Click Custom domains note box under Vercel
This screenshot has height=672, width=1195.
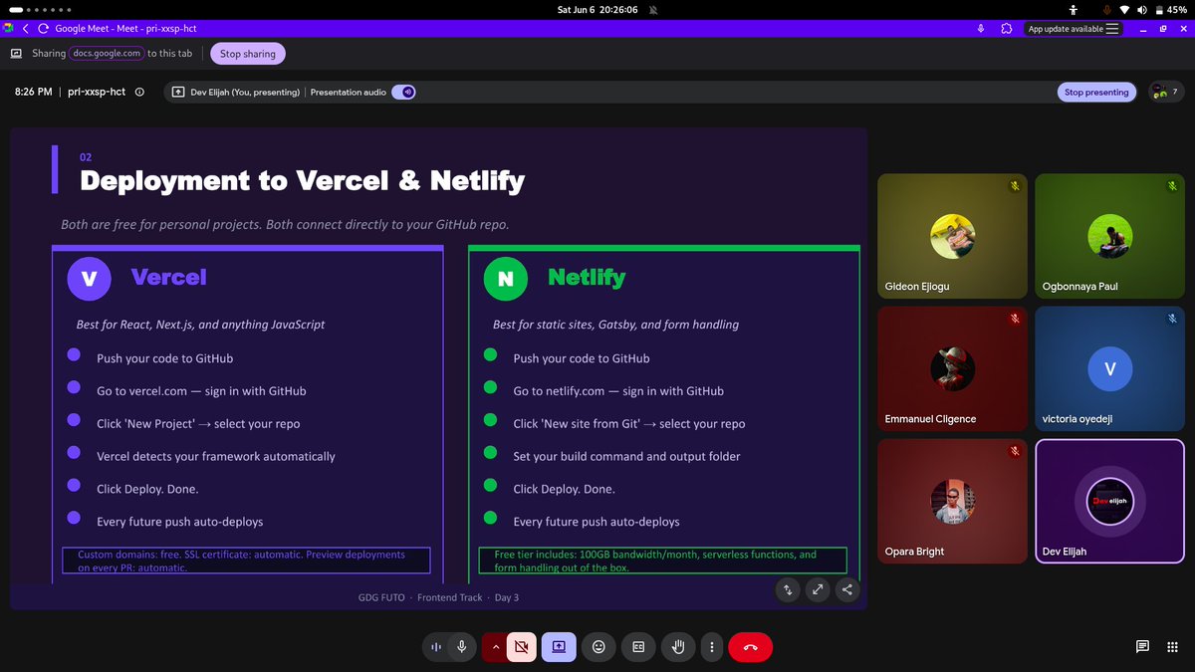coord(247,560)
